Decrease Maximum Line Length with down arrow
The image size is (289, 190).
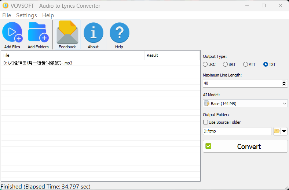[x=284, y=85]
